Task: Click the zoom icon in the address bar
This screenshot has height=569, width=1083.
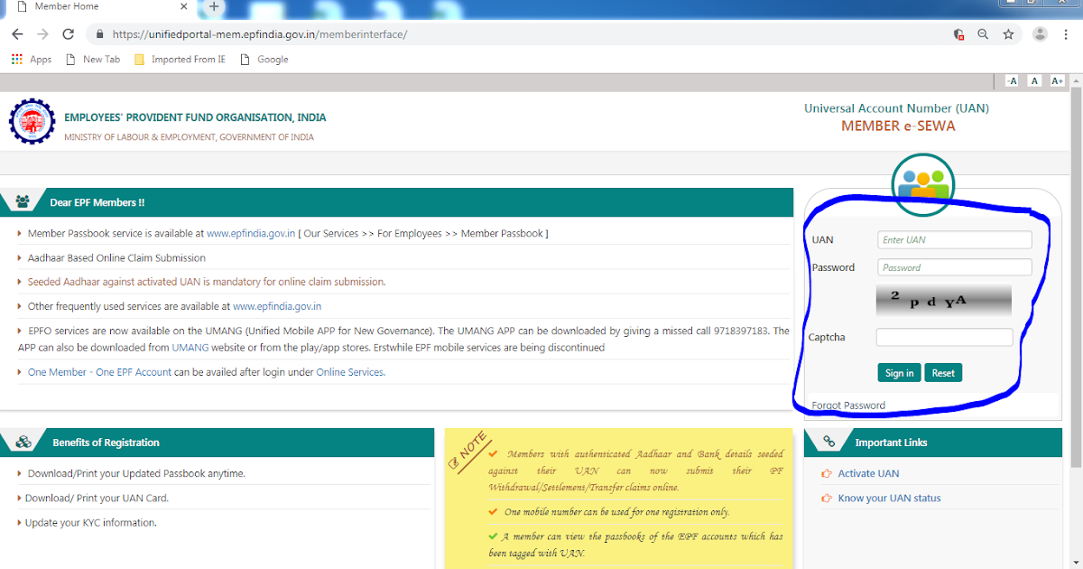Action: click(x=983, y=33)
